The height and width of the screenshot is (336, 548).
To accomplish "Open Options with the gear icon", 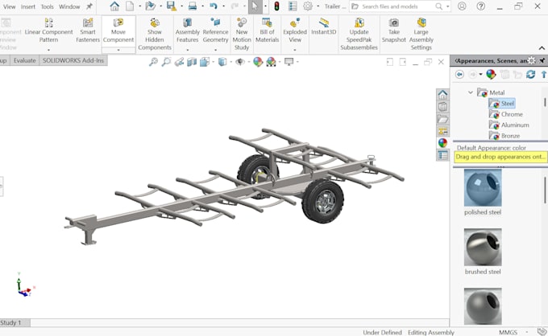I will (308, 6).
